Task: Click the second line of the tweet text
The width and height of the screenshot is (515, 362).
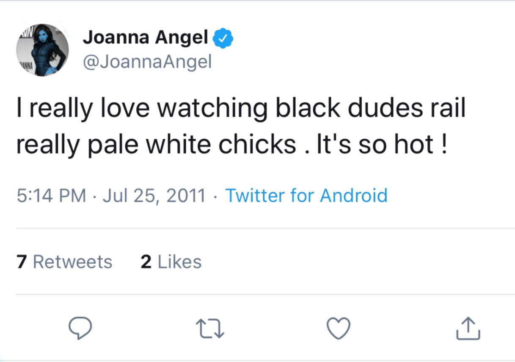Action: point(231,145)
